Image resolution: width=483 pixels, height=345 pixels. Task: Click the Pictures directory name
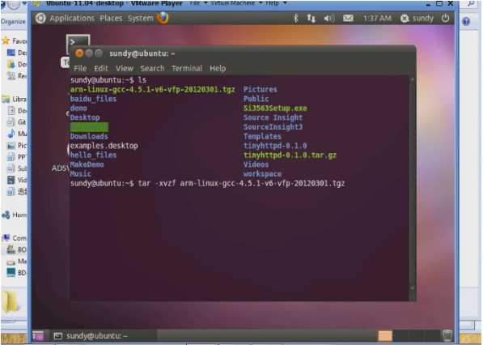tap(261, 89)
